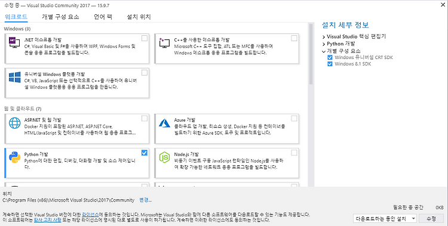The image size is (448, 226).
Task: Click the 웹 및 클라우드 (7) section heading
Action: point(23,109)
